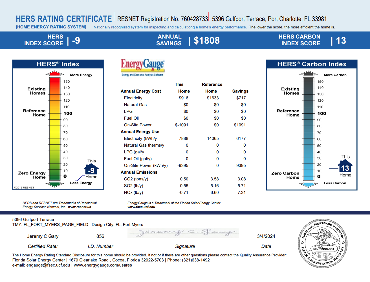The width and height of the screenshot is (370, 282).
Task: Click the National Mortgage Industry accreditation seal
Action: tap(323, 243)
